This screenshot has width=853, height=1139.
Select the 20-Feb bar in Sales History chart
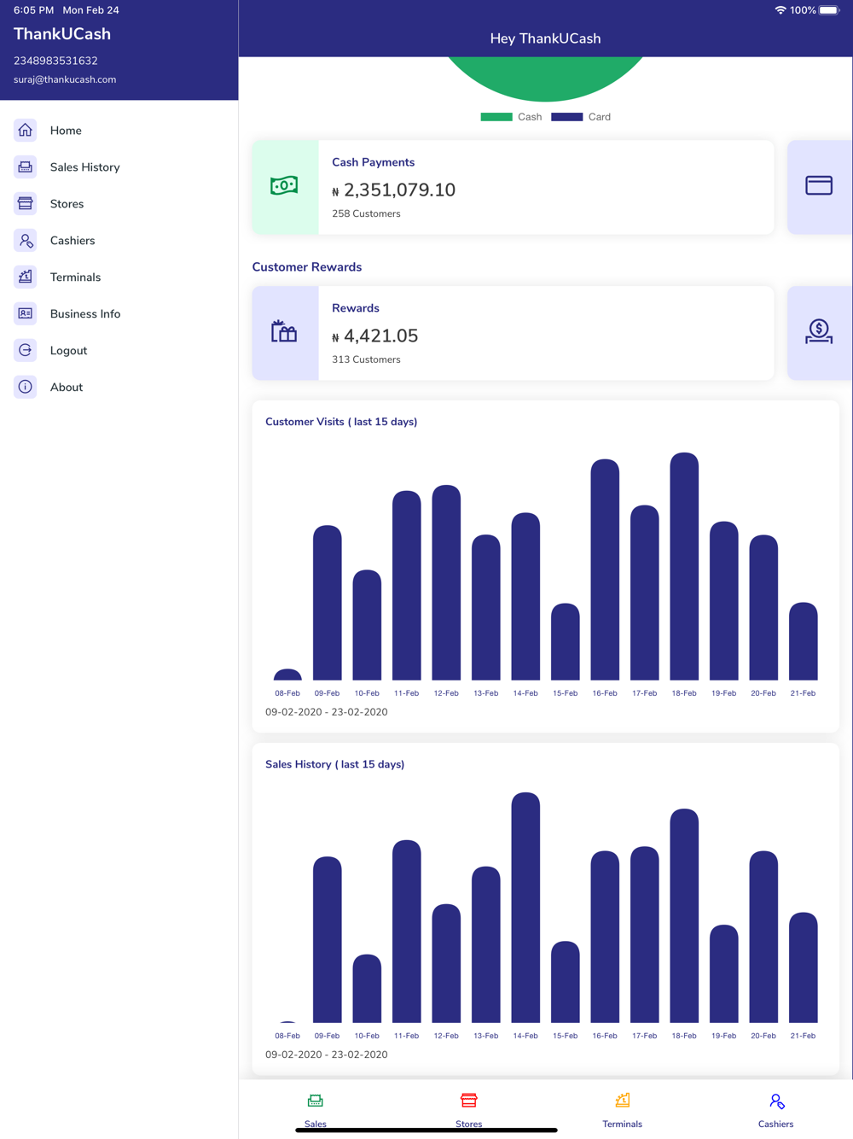point(763,937)
